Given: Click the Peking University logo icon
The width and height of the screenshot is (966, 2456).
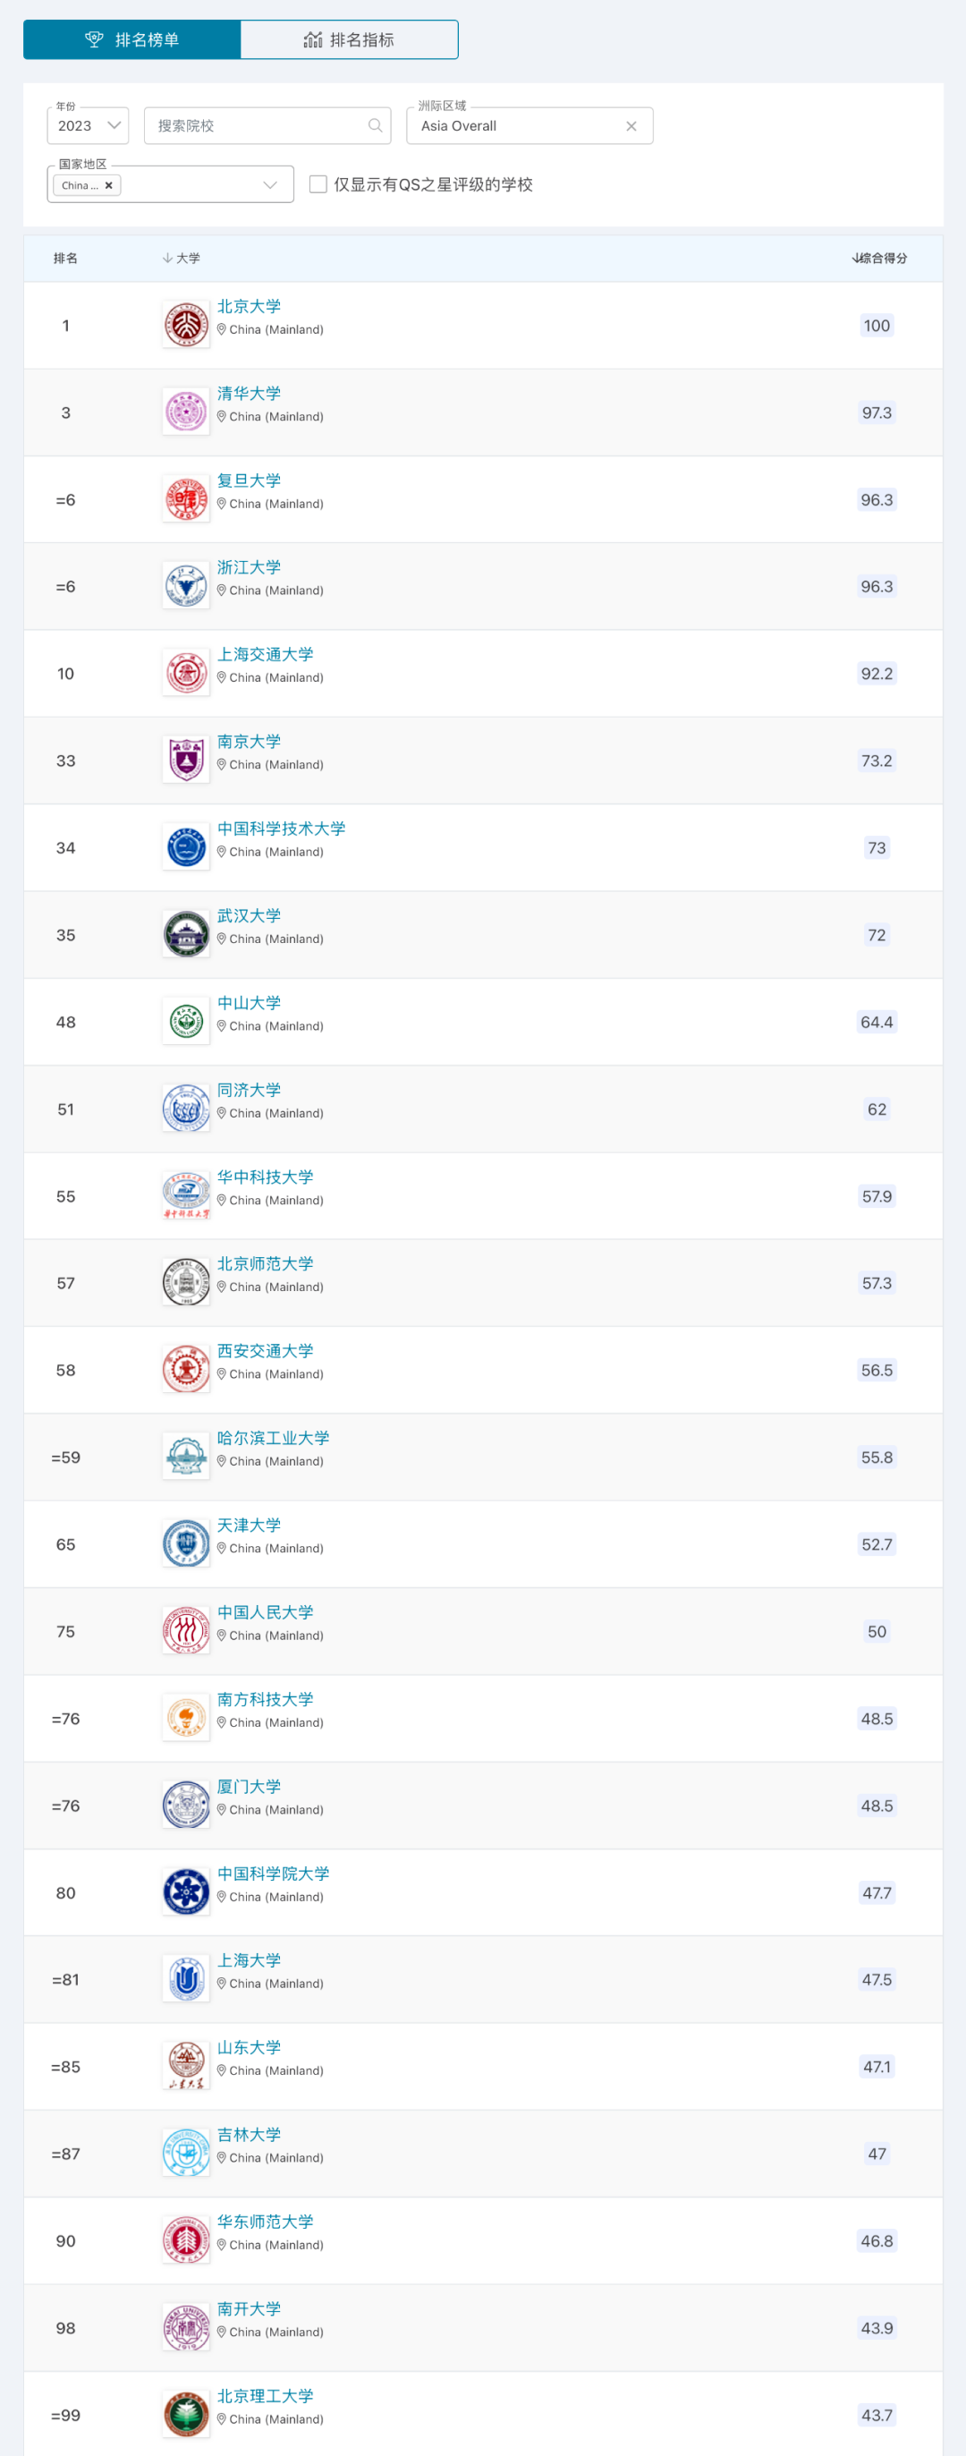Looking at the screenshot, I should pos(186,325).
